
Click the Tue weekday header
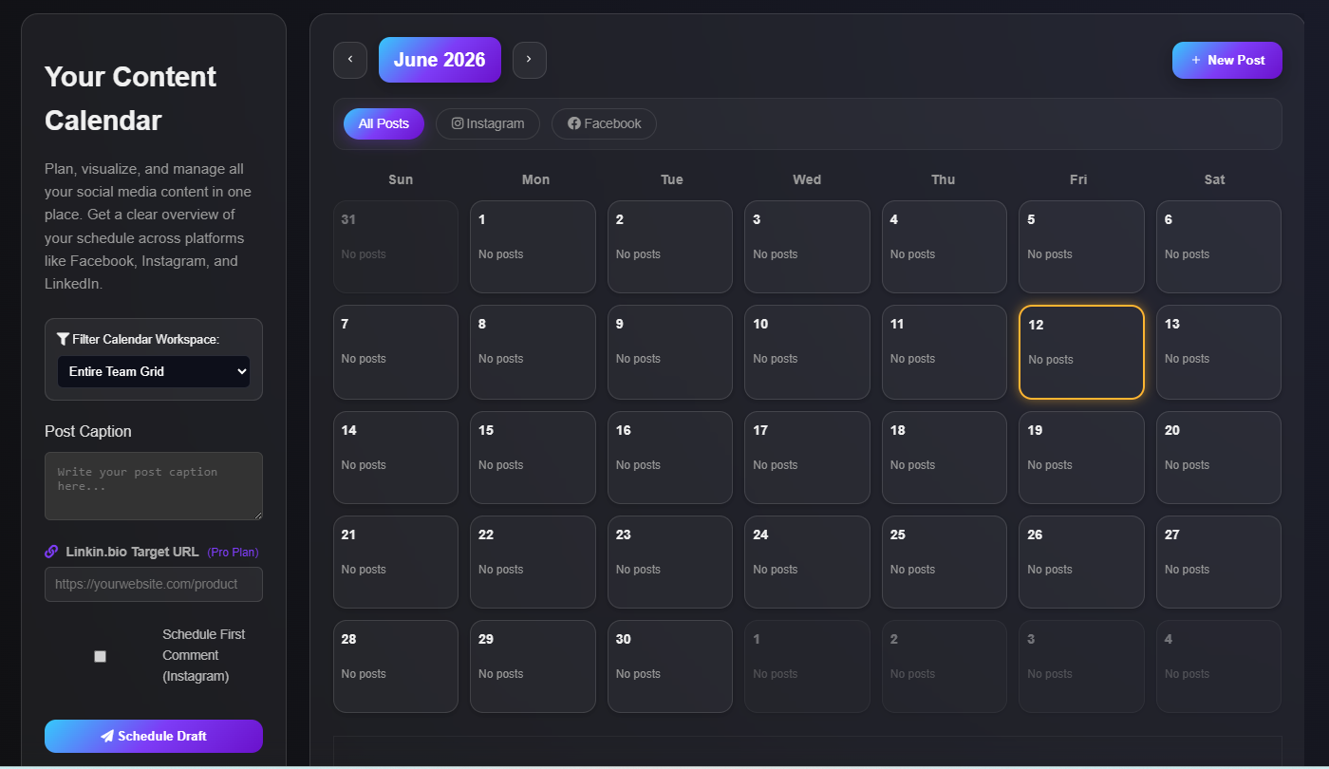[x=672, y=179]
